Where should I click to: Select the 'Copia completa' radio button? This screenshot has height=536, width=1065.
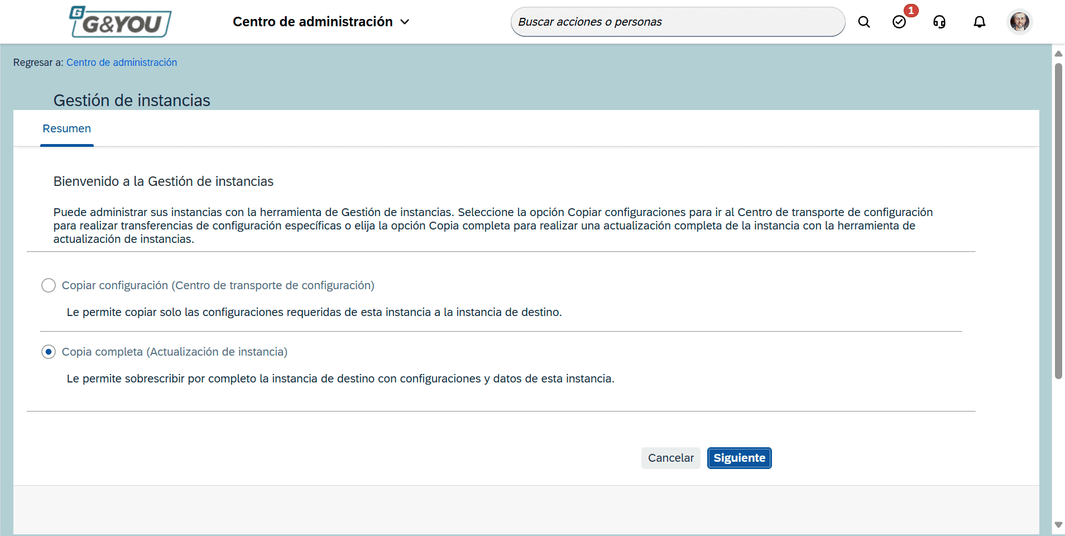click(49, 352)
